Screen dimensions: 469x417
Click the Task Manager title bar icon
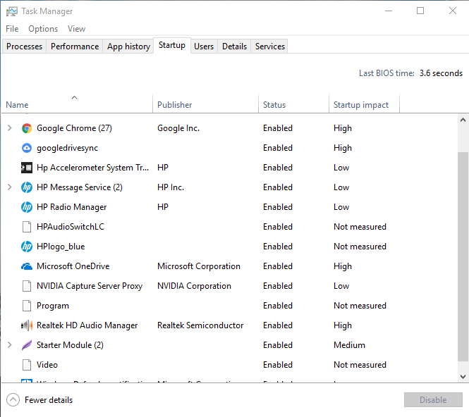(x=11, y=11)
